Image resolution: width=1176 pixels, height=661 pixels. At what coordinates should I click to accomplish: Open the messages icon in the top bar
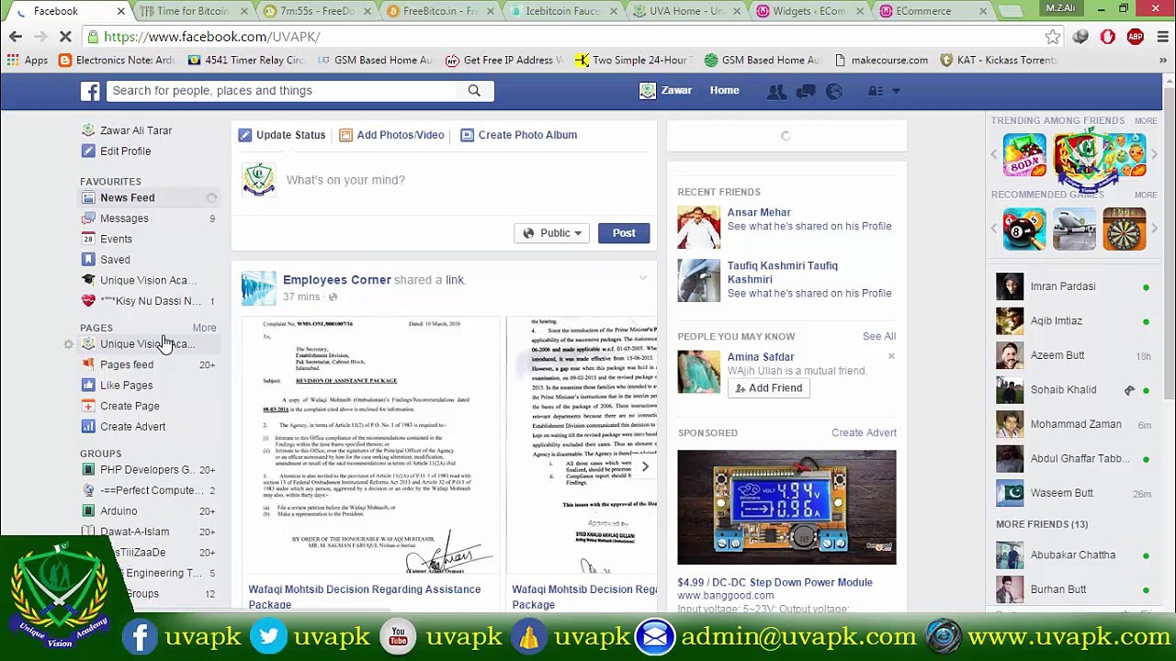pyautogui.click(x=806, y=91)
